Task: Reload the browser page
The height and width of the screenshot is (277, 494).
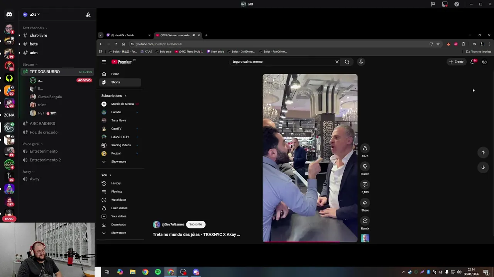Action: coord(116,44)
